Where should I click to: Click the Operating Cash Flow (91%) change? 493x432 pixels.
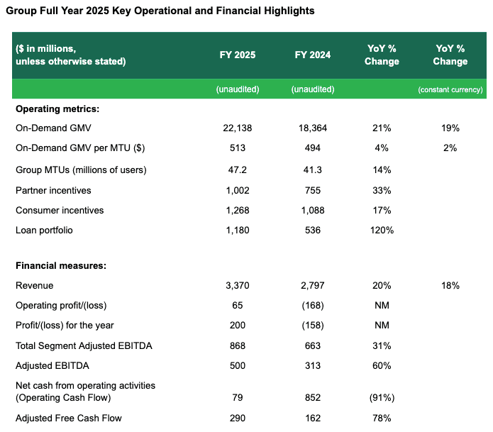pyautogui.click(x=382, y=398)
